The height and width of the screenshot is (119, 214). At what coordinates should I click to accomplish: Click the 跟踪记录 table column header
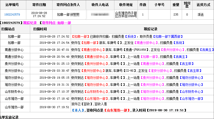[151, 29]
